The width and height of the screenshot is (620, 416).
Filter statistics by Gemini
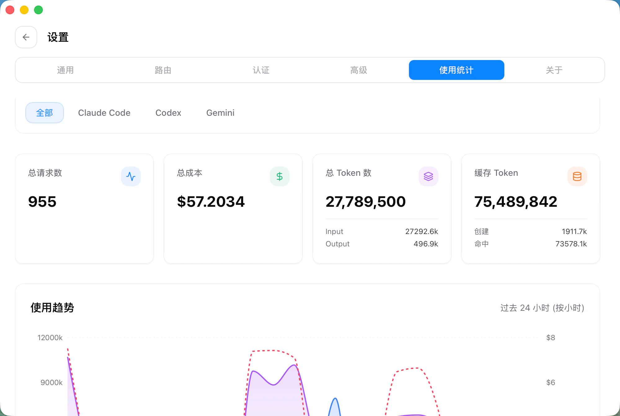[220, 113]
